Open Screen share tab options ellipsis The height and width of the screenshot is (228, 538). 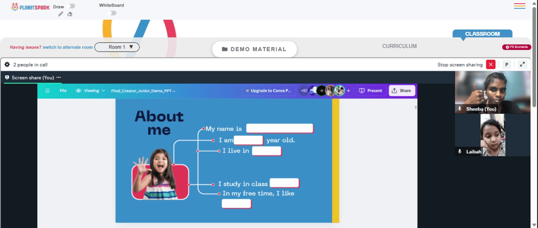(59, 77)
